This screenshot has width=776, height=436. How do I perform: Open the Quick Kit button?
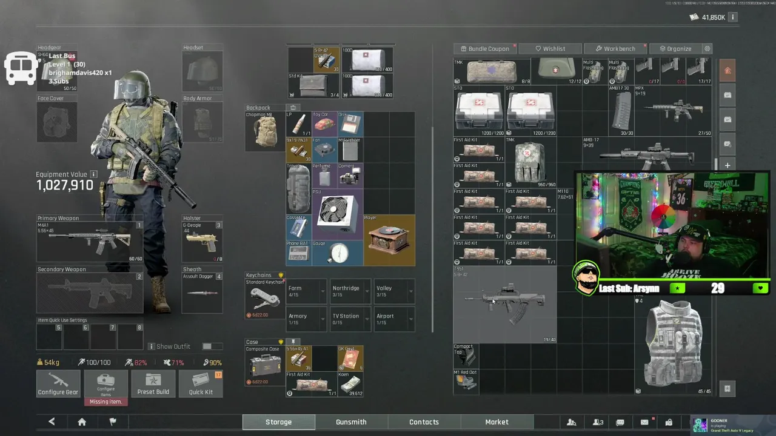(201, 384)
